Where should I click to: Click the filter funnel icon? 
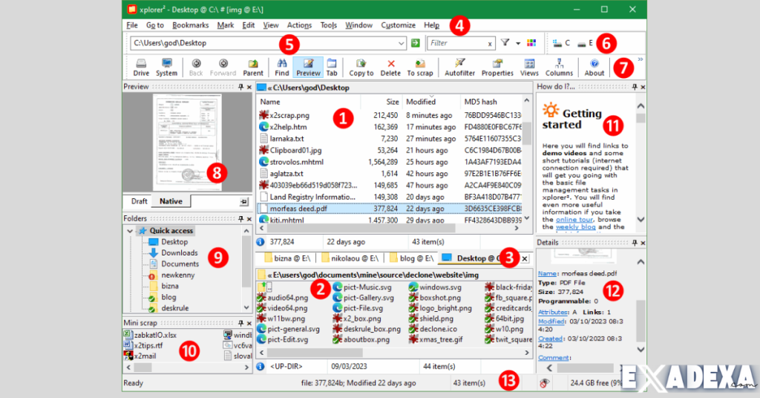[x=505, y=42]
